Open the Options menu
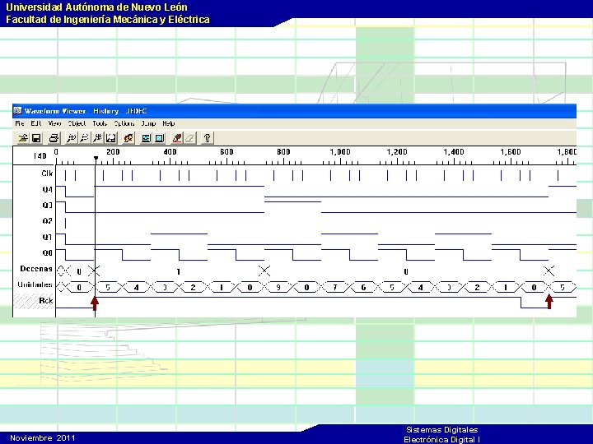This screenshot has width=593, height=444. point(124,123)
